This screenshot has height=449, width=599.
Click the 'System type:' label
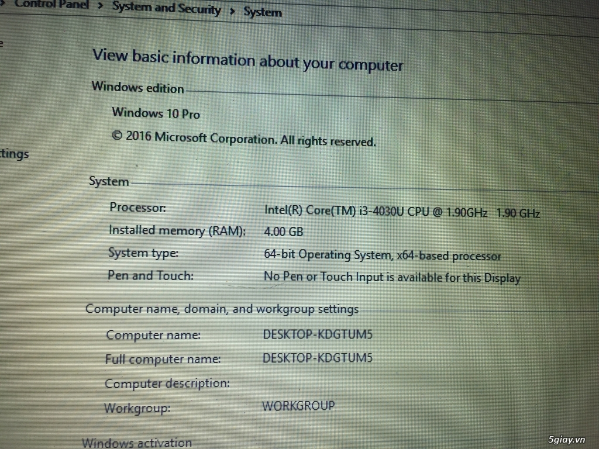click(143, 253)
